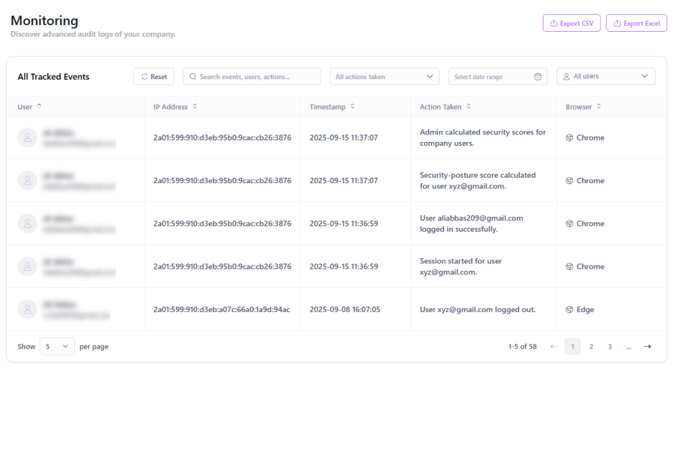Click the previous page left arrow
Image resolution: width=676 pixels, height=473 pixels.
point(554,347)
